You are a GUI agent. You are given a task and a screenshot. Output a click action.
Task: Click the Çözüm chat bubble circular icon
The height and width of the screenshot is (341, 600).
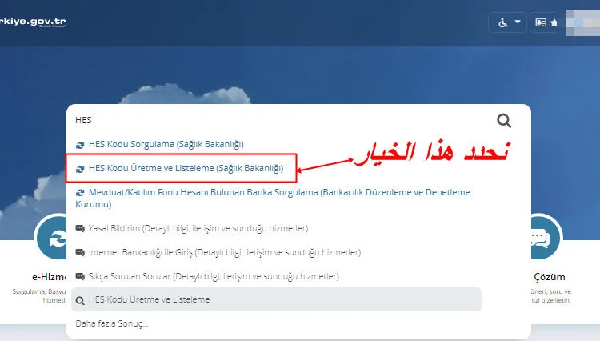click(x=546, y=238)
